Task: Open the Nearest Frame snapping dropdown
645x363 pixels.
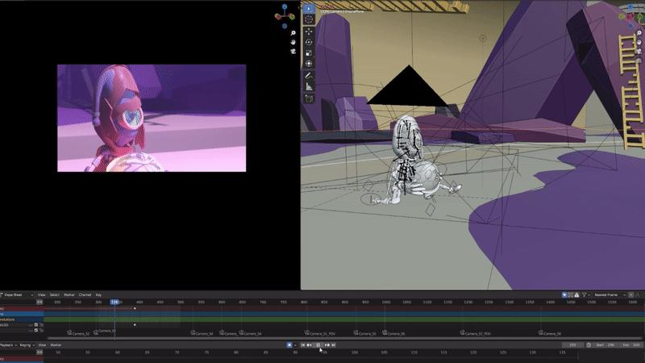Action: tap(610, 294)
